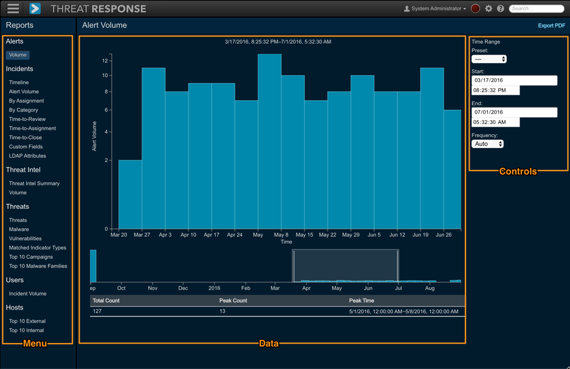Select the Volume report under Alerts
The height and width of the screenshot is (369, 570).
click(18, 55)
